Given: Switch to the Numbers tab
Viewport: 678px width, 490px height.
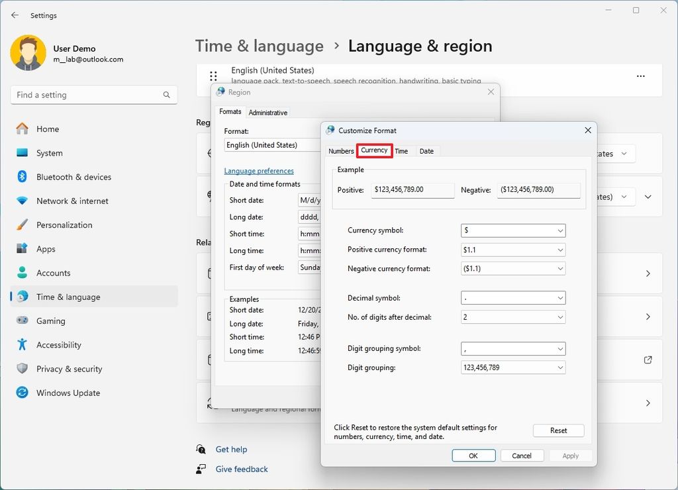Looking at the screenshot, I should (340, 151).
